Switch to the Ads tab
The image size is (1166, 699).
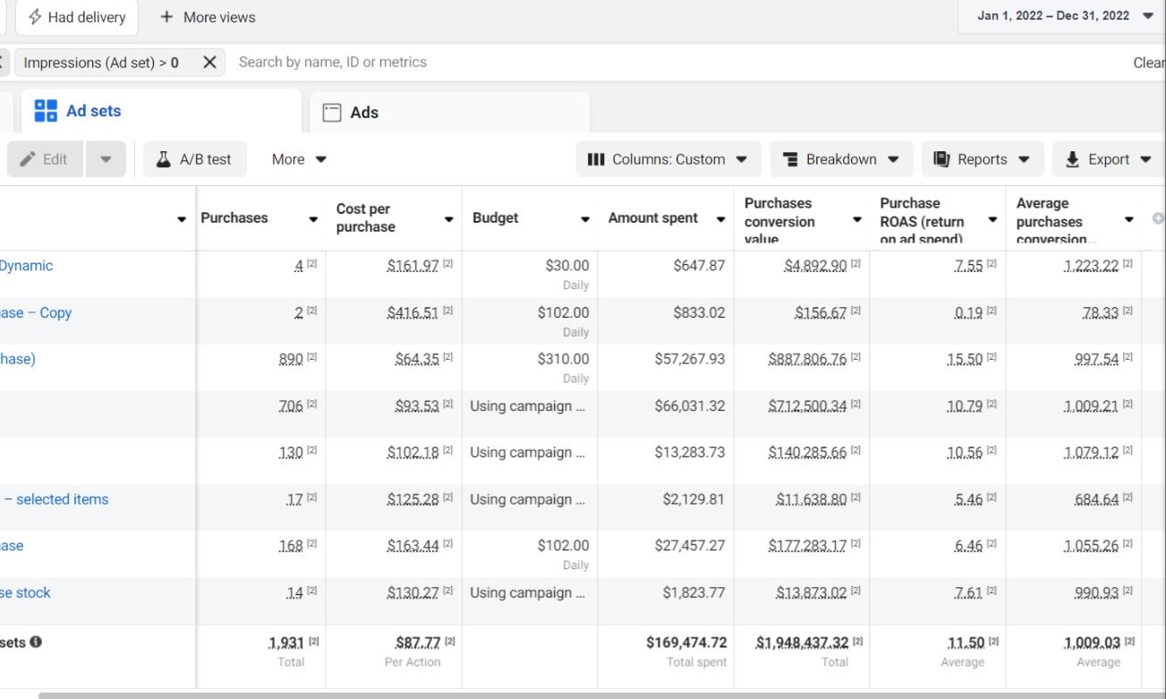[363, 112]
